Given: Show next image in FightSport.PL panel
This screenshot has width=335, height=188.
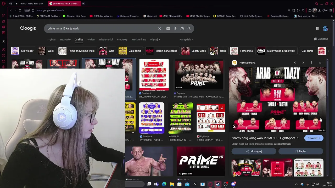Looking at the screenshot, I should click(x=303, y=63).
